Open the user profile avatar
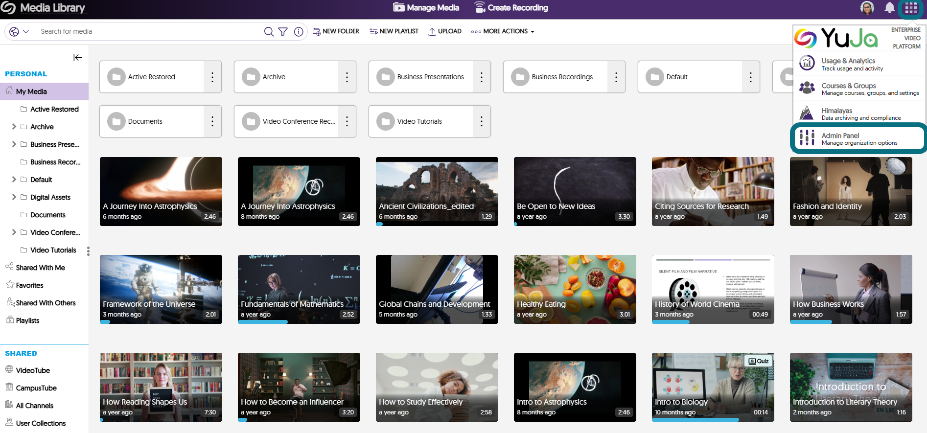This screenshot has width=927, height=433. (867, 8)
